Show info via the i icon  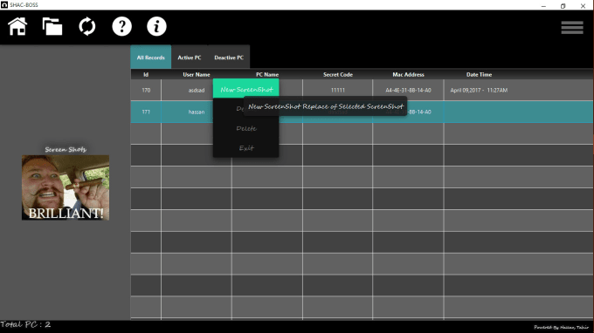click(156, 26)
